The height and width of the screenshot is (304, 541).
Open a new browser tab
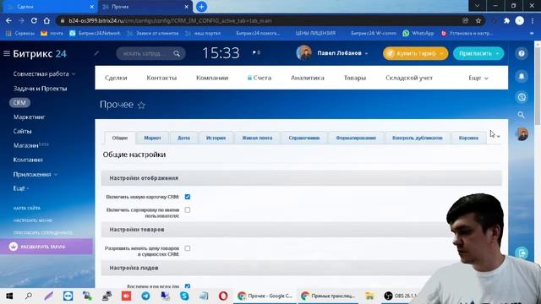[x=201, y=7]
